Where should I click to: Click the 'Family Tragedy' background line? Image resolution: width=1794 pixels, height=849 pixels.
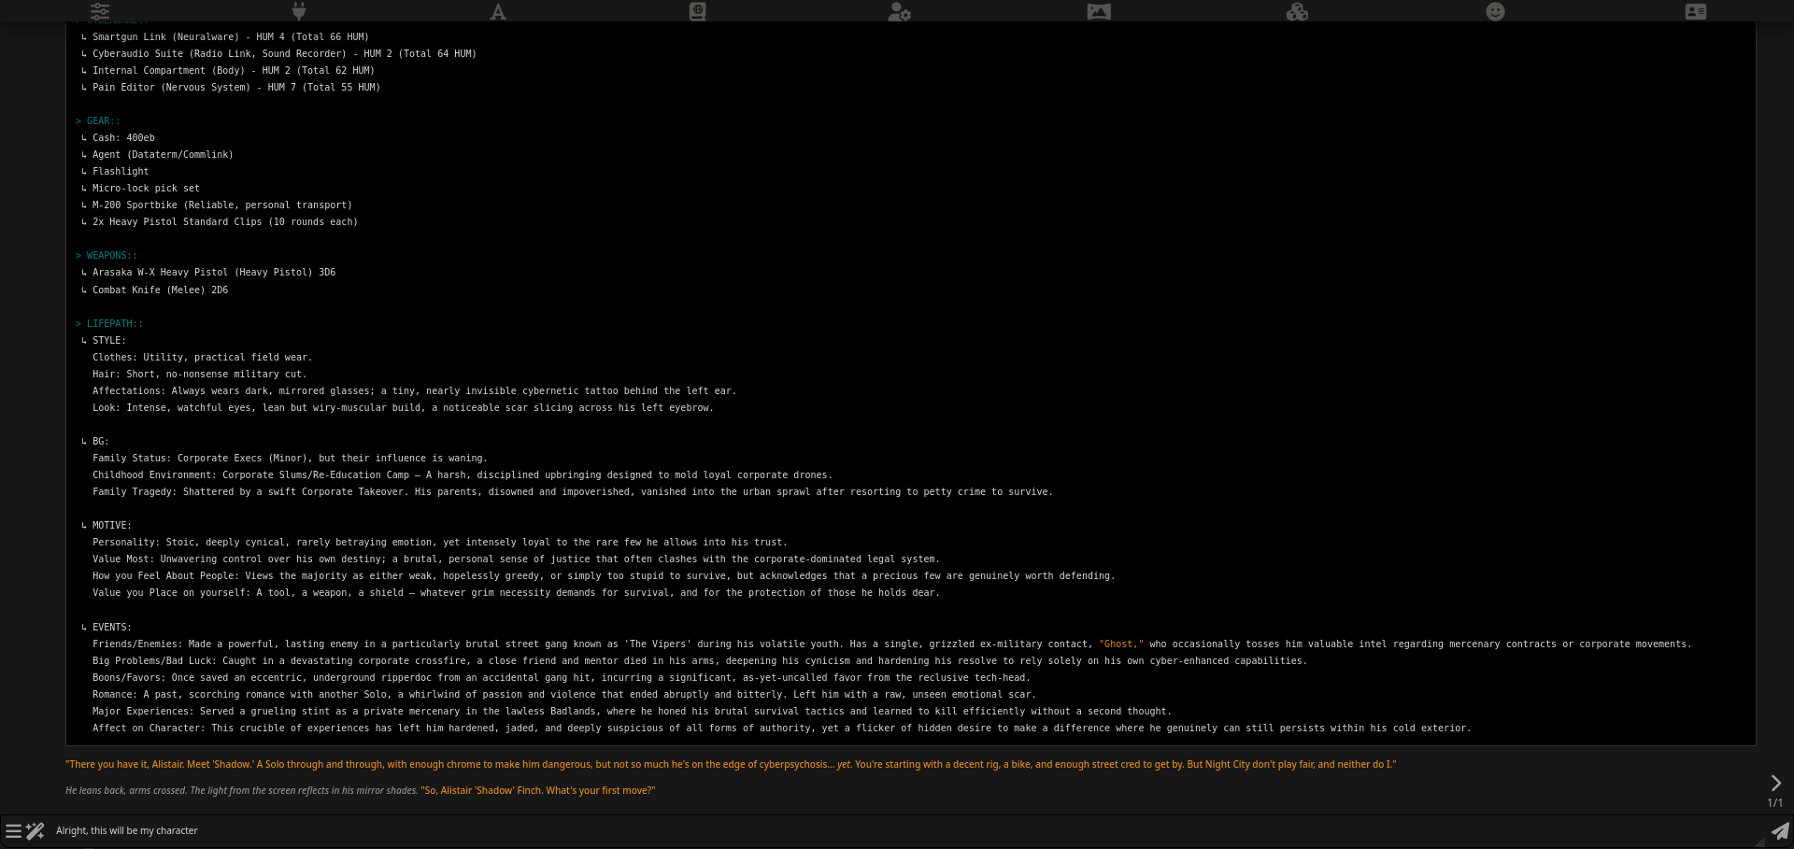point(572,492)
